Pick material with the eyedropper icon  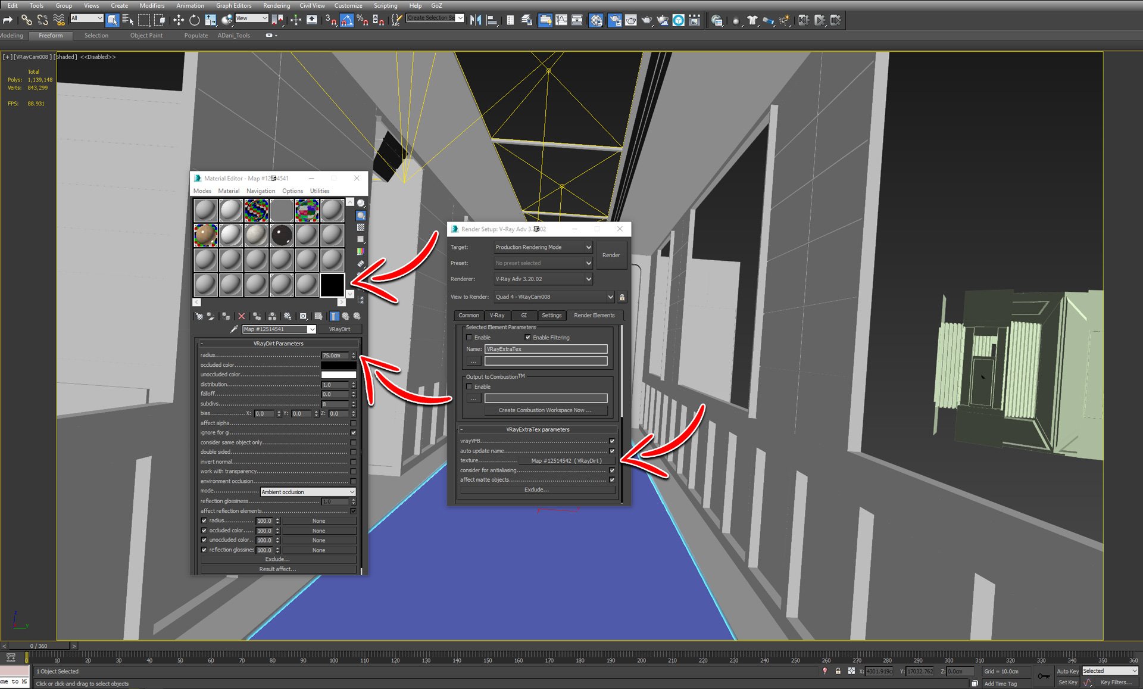[234, 329]
